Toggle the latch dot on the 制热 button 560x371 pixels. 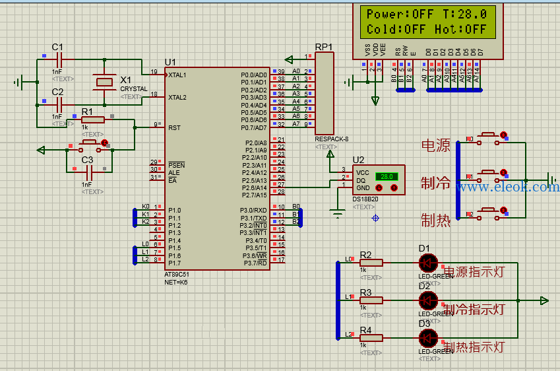tap(503, 210)
